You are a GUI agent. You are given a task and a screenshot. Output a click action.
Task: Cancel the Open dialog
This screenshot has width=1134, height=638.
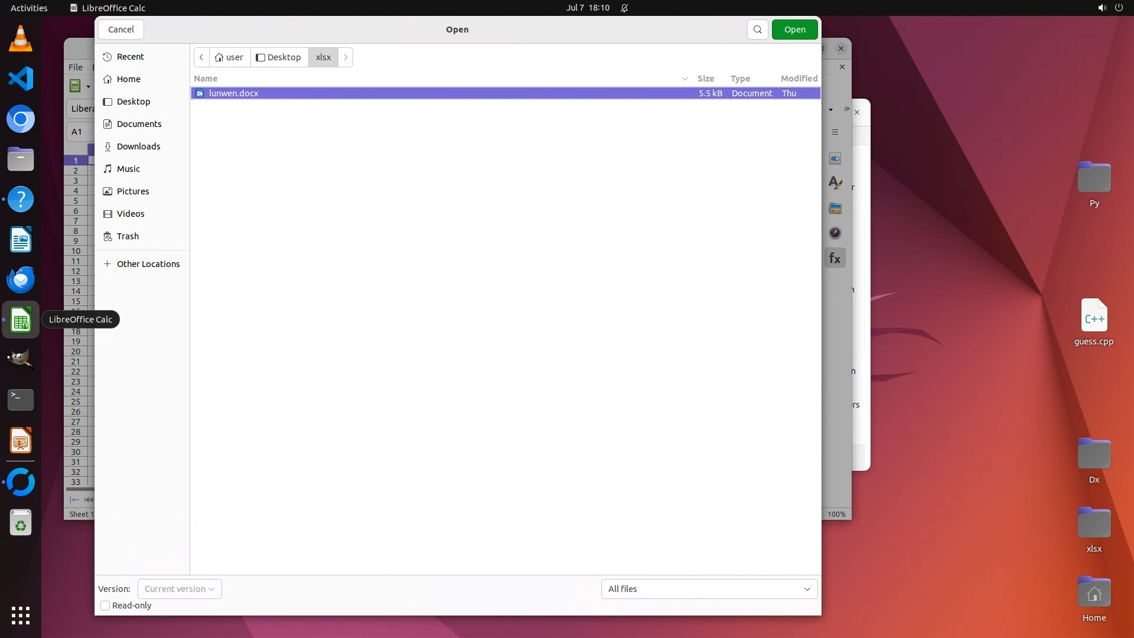[121, 30]
